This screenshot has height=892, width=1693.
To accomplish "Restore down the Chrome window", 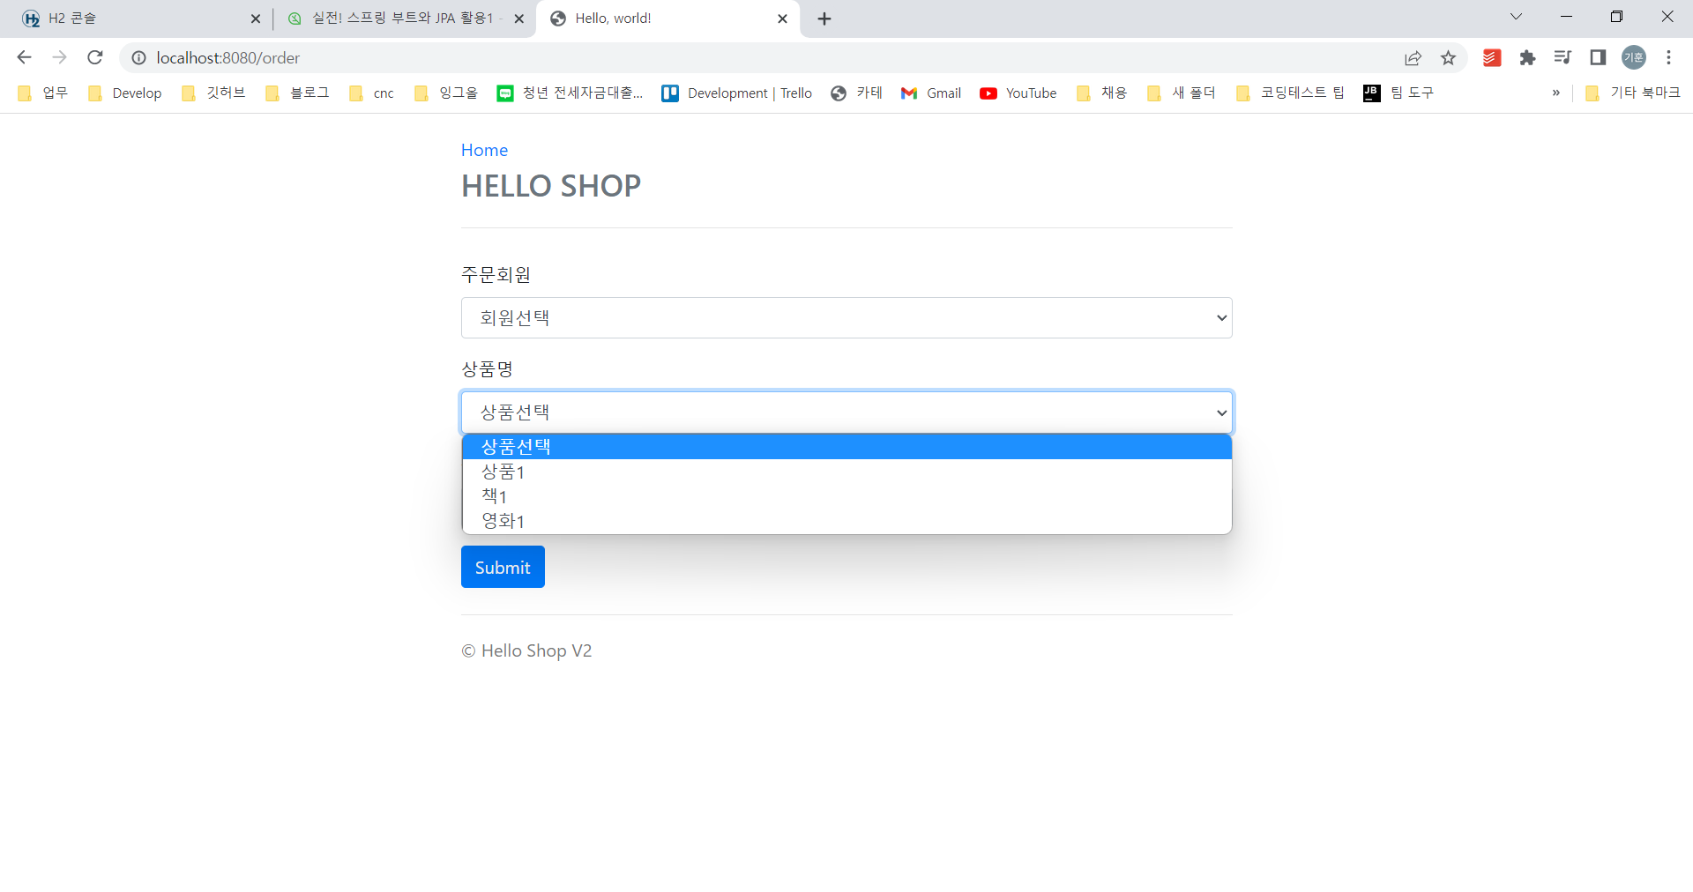I will pos(1616,17).
